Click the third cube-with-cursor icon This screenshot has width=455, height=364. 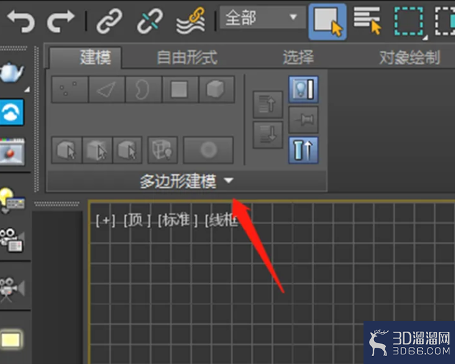tap(127, 150)
